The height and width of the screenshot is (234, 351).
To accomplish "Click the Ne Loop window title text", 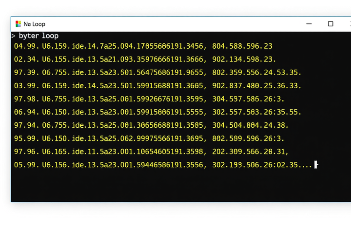I will [34, 24].
